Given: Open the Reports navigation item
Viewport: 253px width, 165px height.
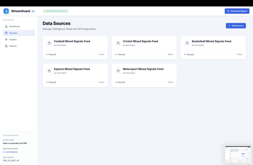Looking at the screenshot, I should click(19, 46).
